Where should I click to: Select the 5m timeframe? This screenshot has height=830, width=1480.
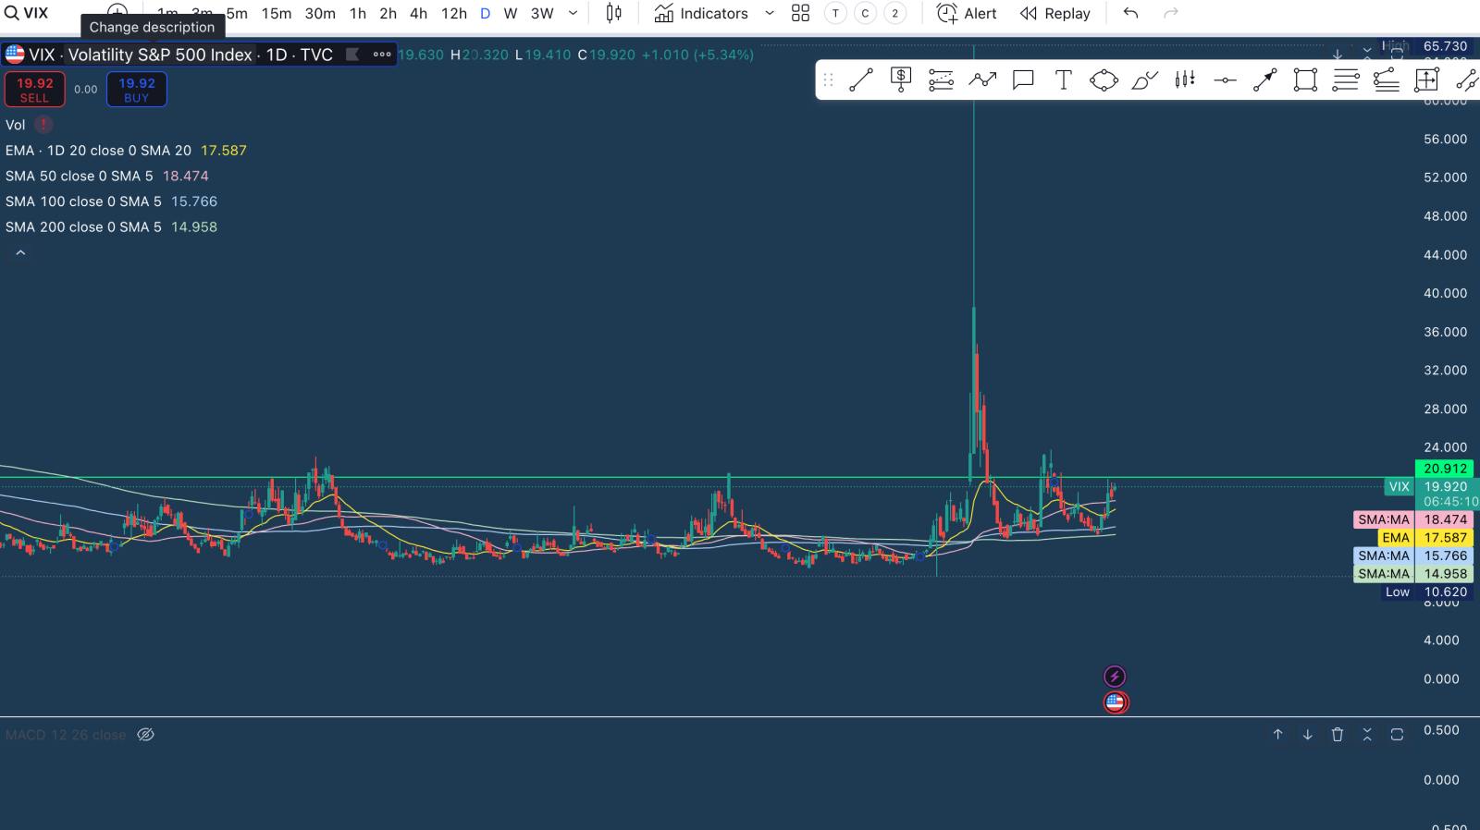tap(238, 13)
